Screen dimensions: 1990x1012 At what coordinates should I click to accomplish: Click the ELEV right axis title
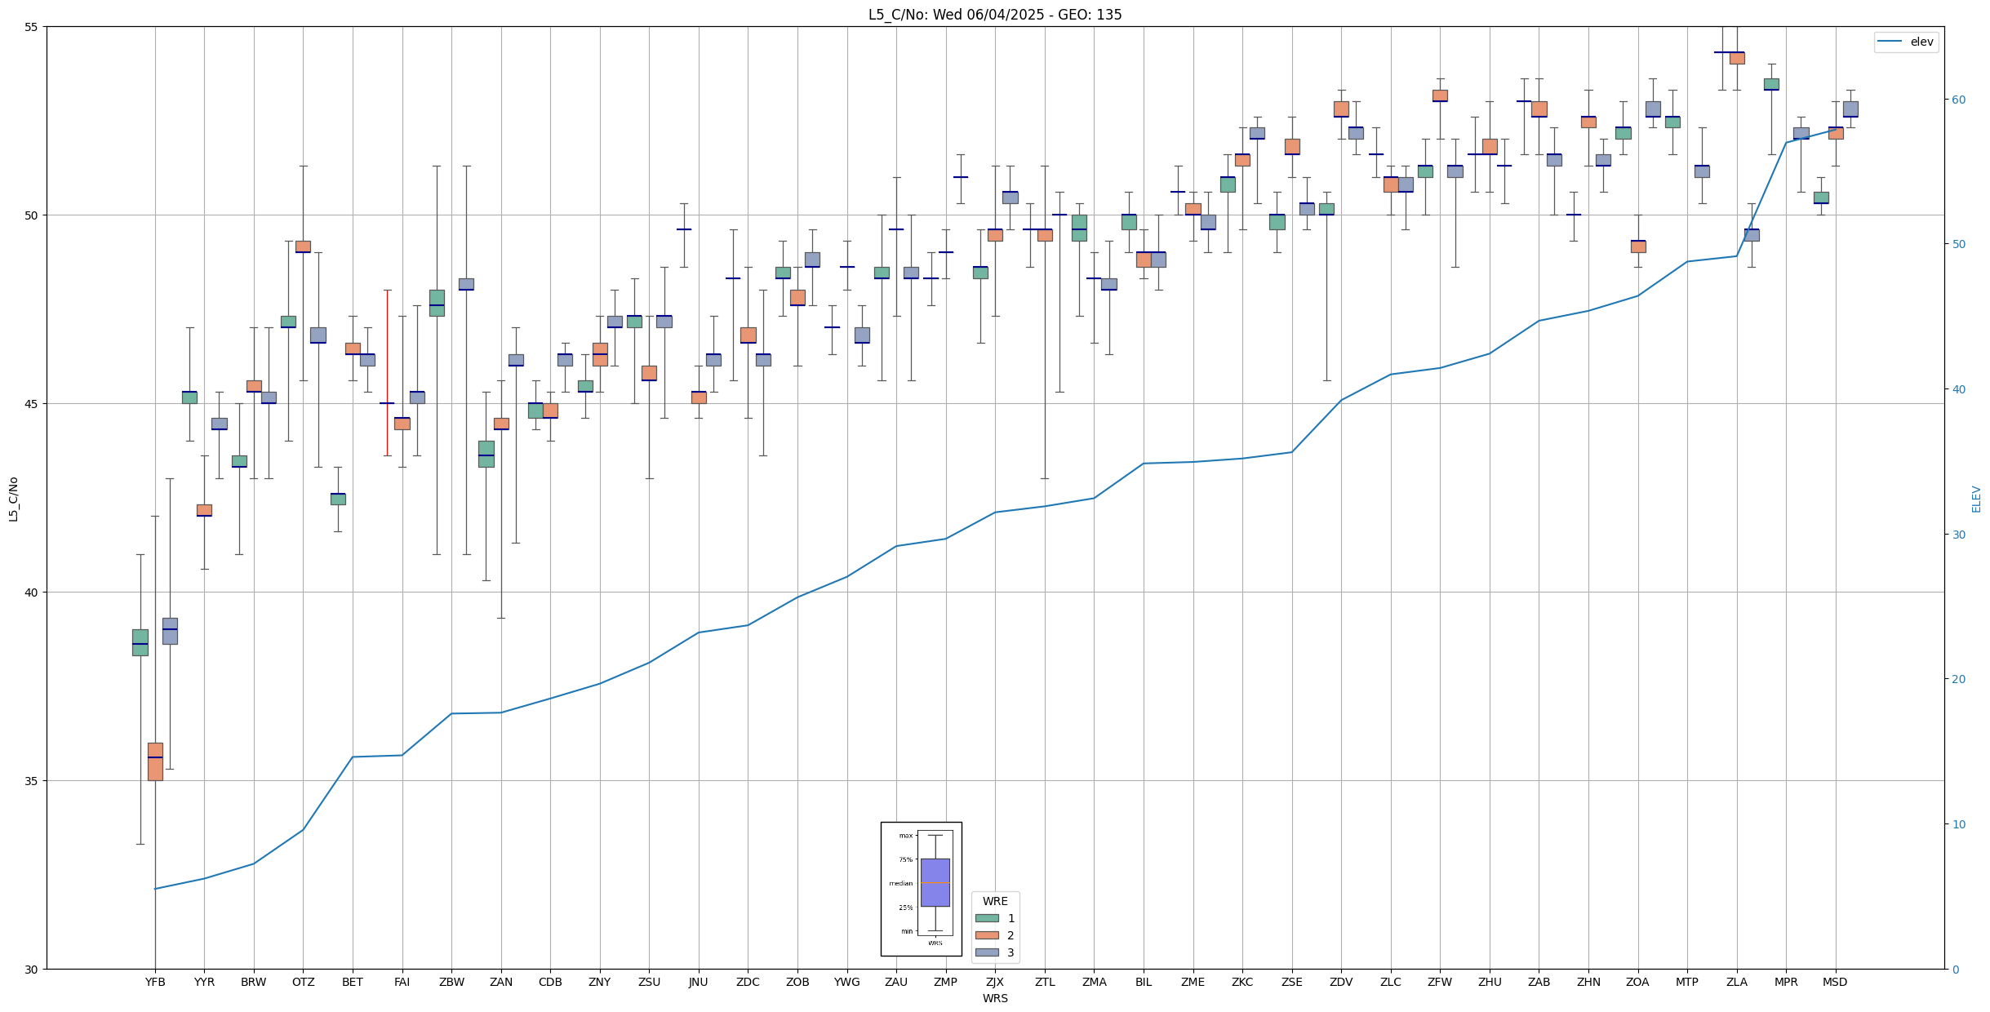(1976, 499)
